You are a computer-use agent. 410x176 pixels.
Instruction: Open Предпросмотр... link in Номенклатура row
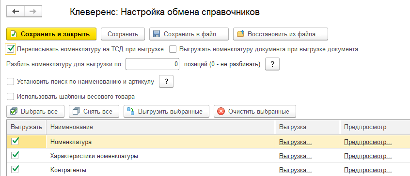(368, 142)
